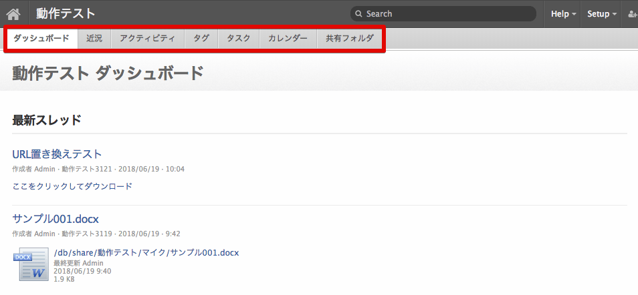Click the 最終更新 Admin text
Viewport: 638px width, 295px height.
78,264
